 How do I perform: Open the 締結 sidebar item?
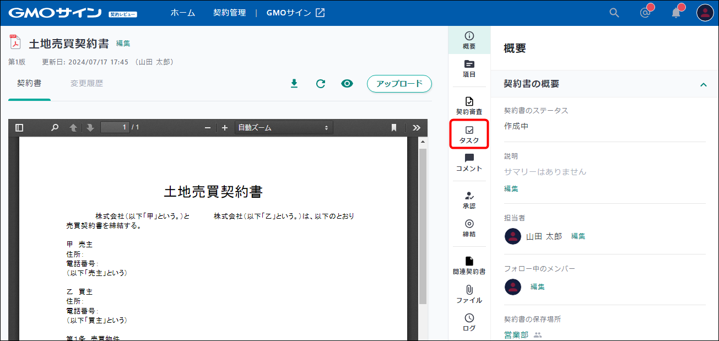coord(469,228)
